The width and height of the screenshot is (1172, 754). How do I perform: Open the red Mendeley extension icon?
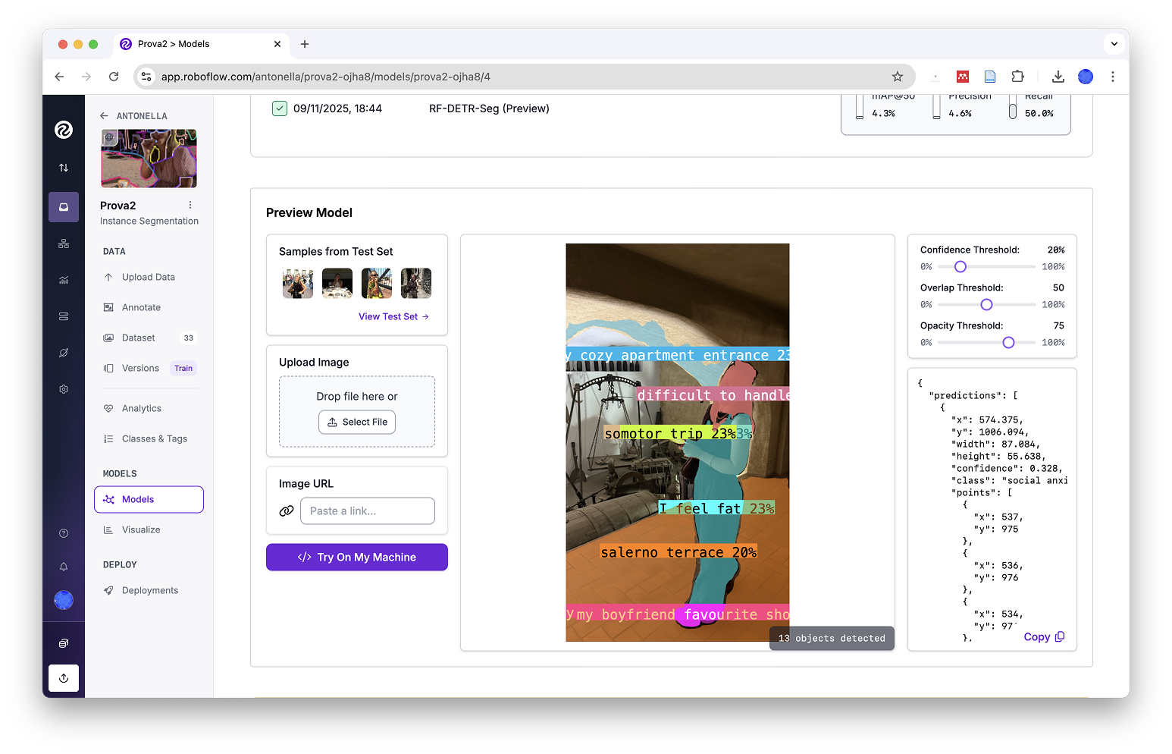point(963,77)
